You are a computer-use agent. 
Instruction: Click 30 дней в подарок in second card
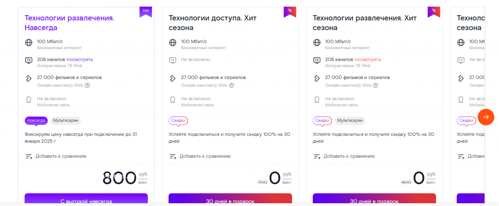coord(230,199)
